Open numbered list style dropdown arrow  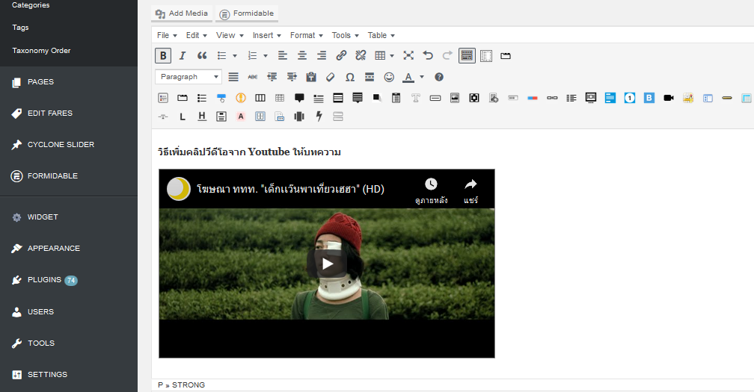(x=266, y=56)
